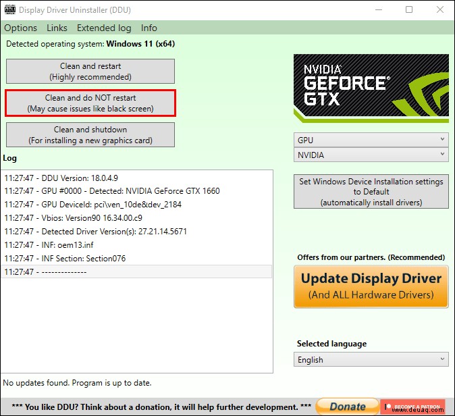Image resolution: width=455 pixels, height=416 pixels.
Task: Select the DDU Version 18.0.4.9 log line
Action: [x=136, y=178]
